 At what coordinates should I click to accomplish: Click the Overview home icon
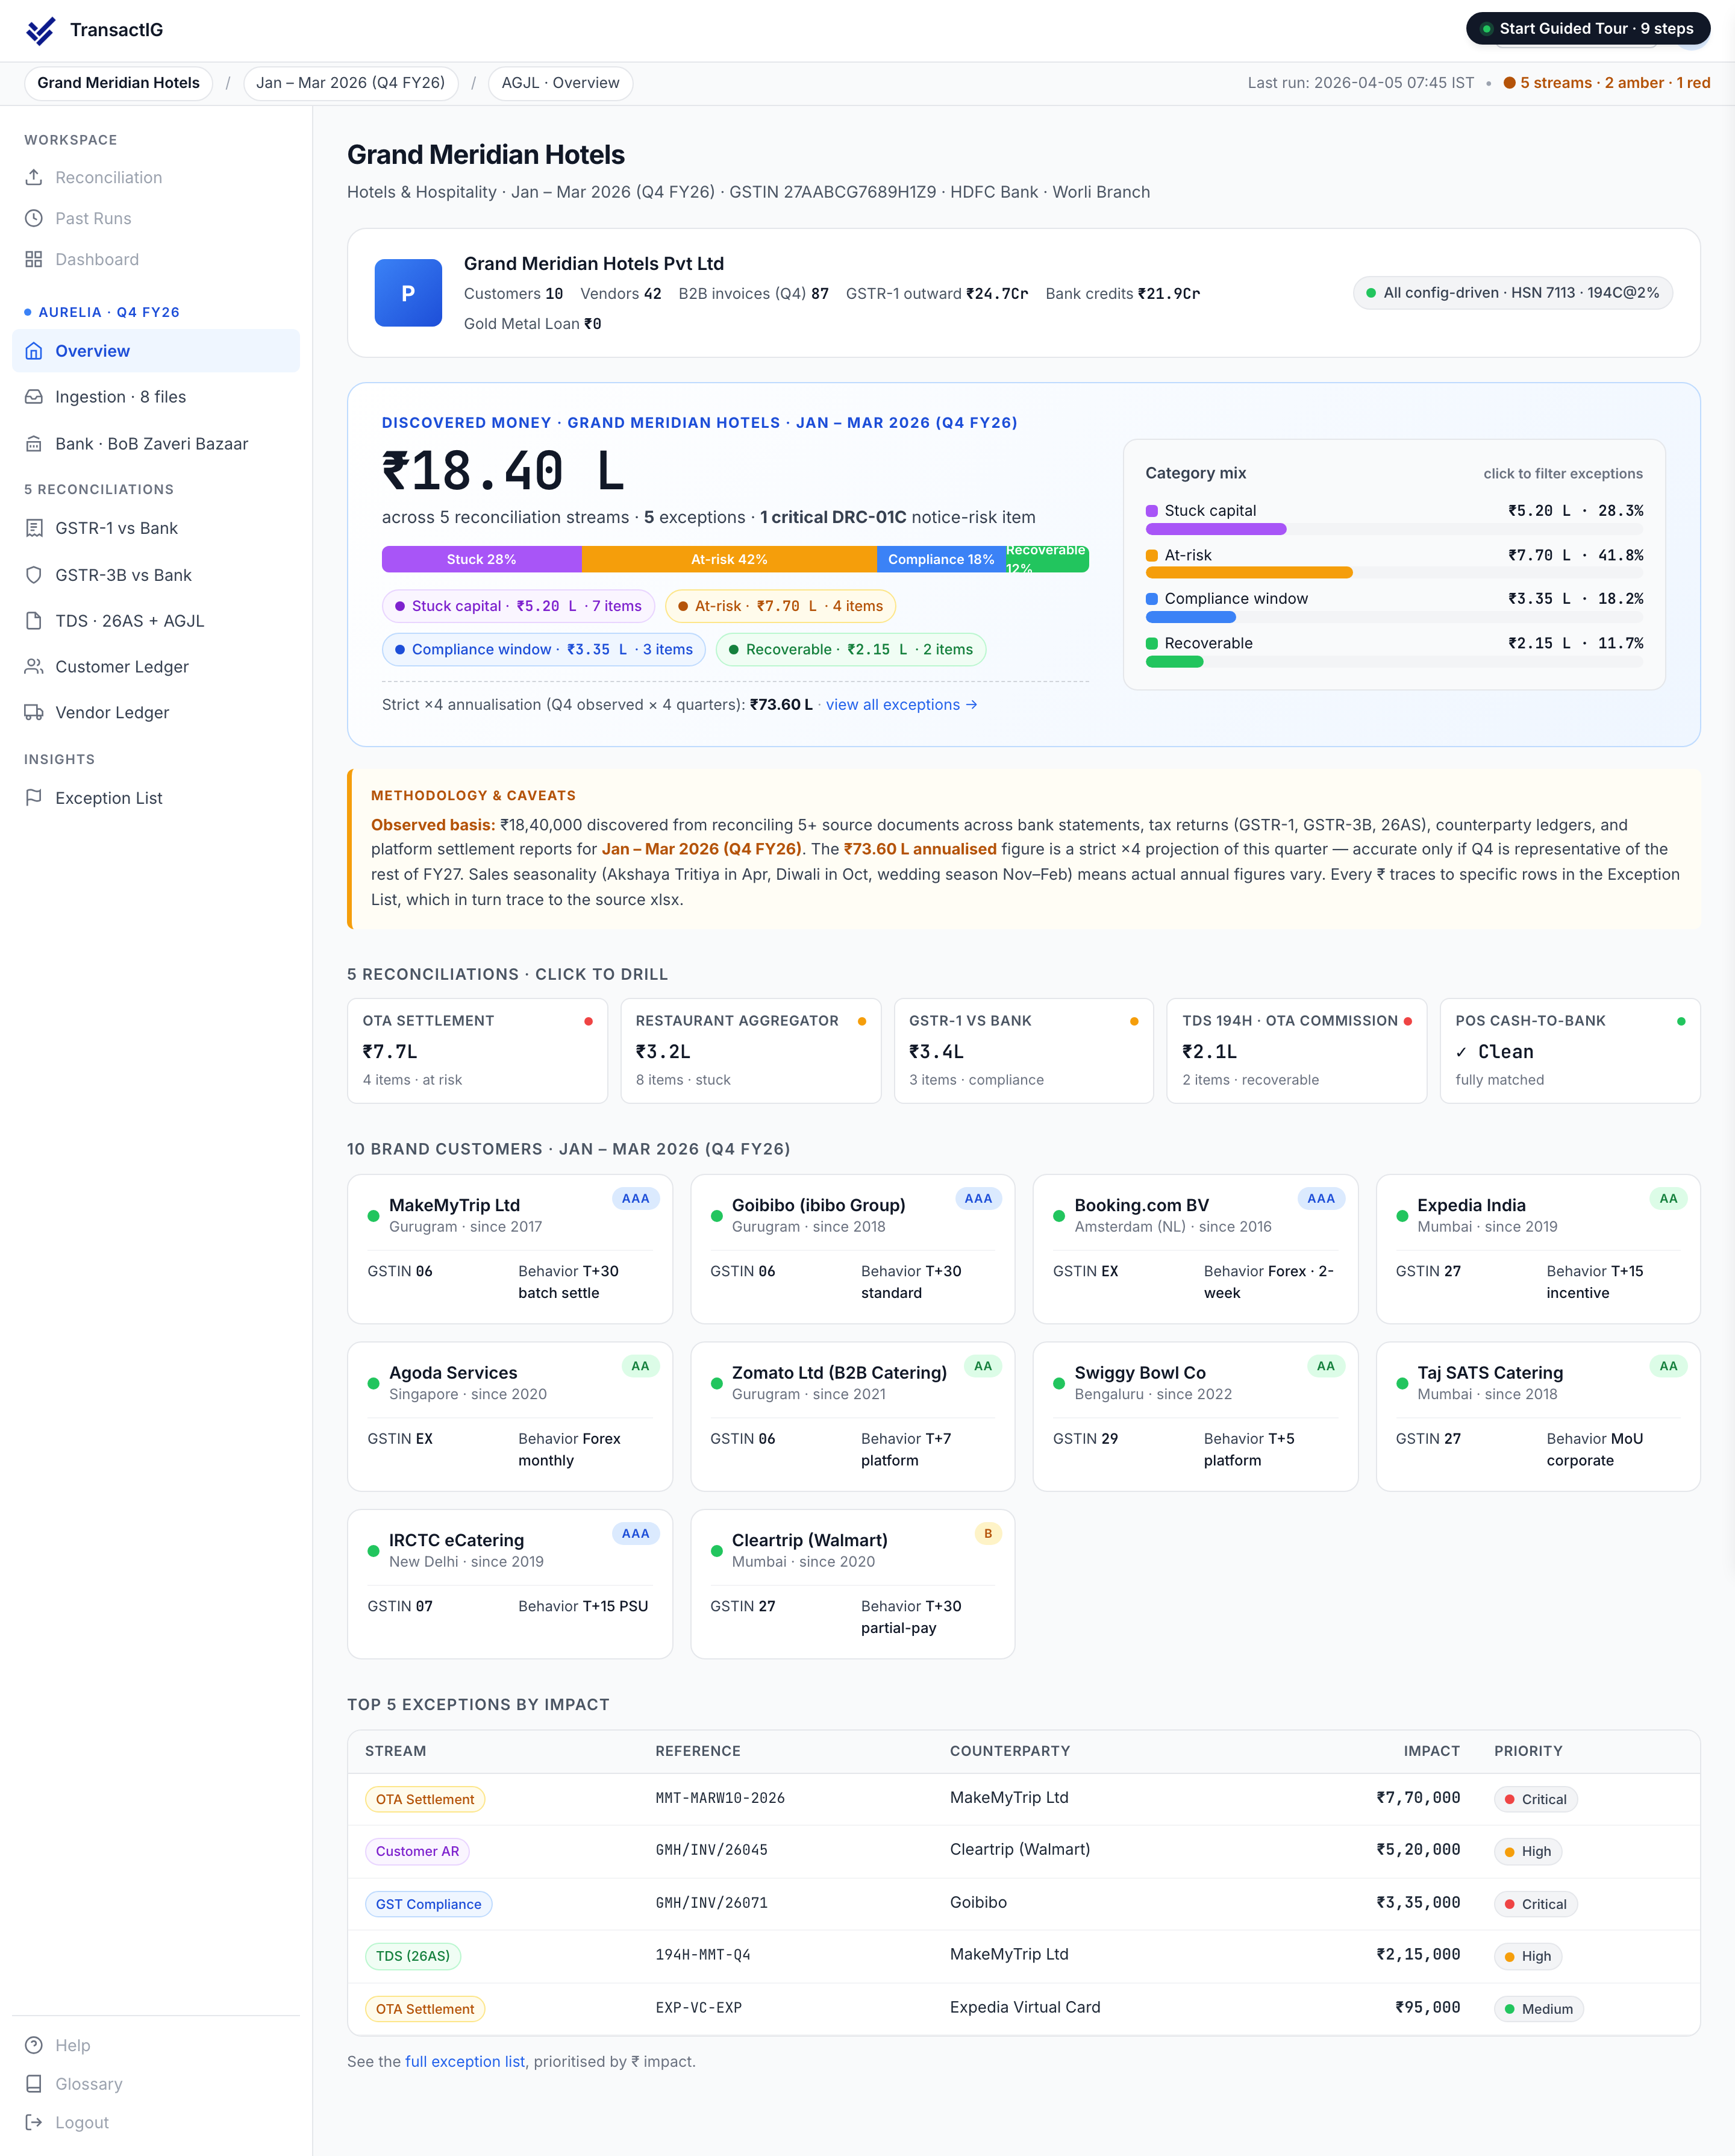pos(34,351)
